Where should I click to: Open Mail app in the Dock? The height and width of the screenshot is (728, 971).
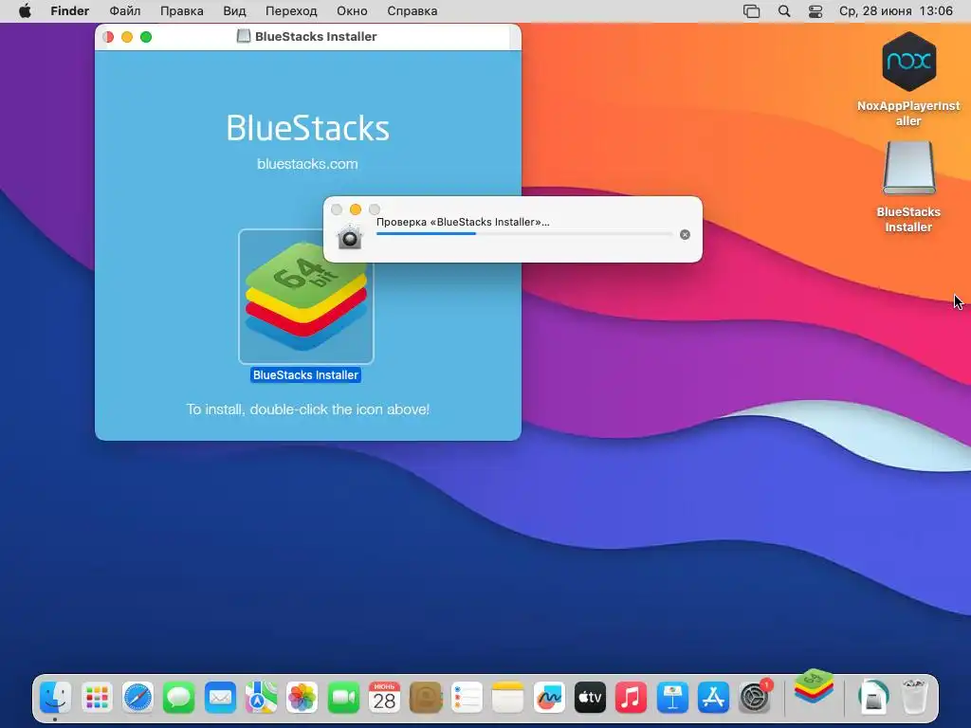(x=220, y=699)
